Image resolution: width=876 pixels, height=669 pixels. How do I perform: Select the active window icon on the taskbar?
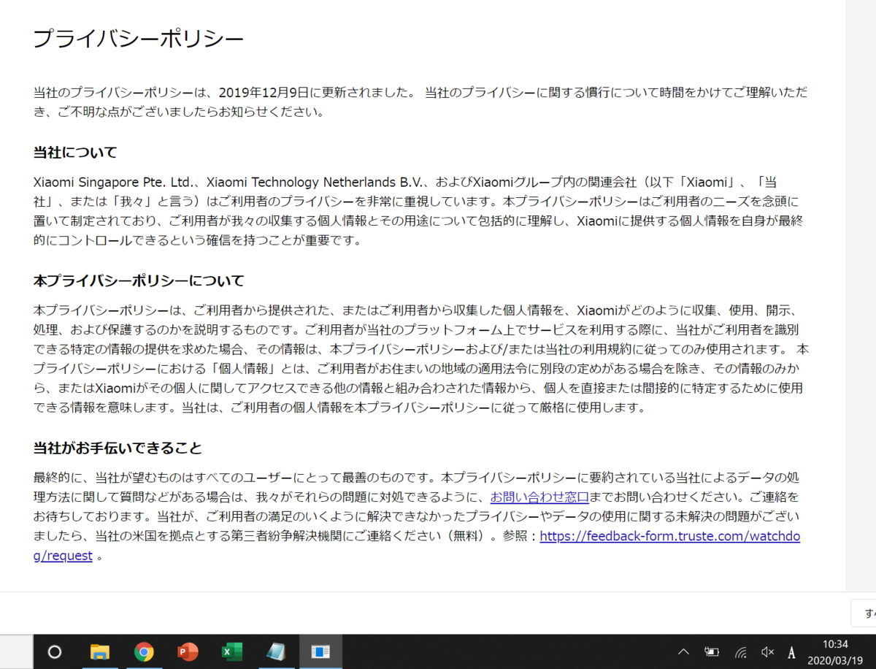click(320, 651)
